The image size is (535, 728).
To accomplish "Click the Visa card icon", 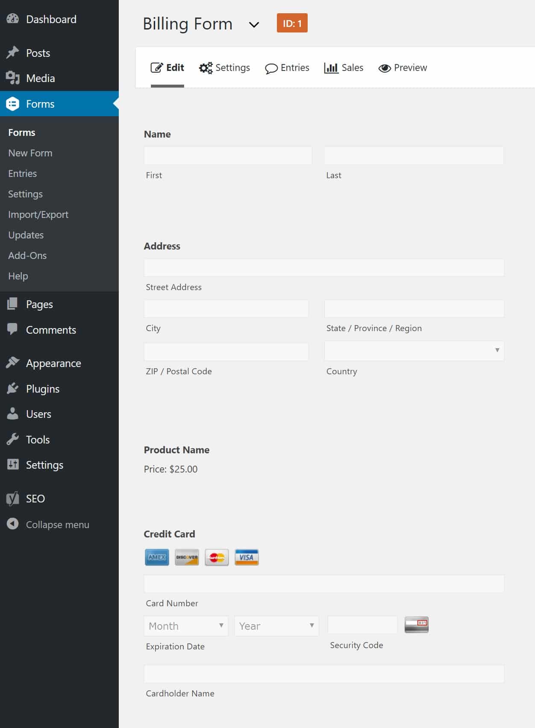I will (247, 557).
